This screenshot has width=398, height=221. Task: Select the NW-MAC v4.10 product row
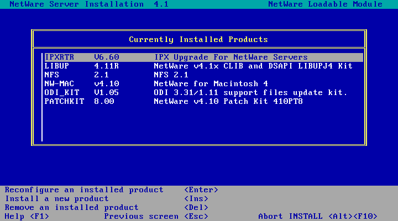point(204,84)
